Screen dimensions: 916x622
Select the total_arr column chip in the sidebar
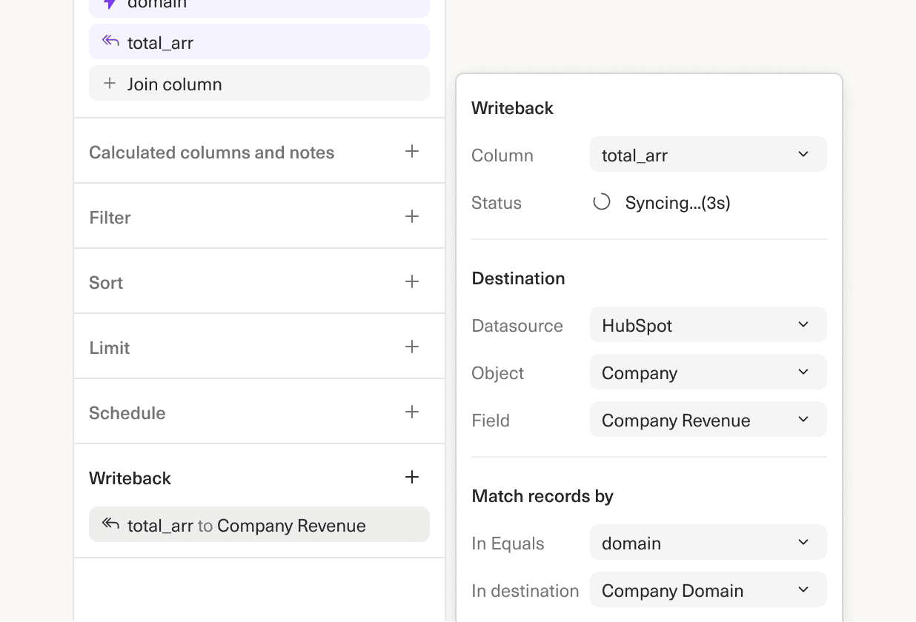(259, 41)
